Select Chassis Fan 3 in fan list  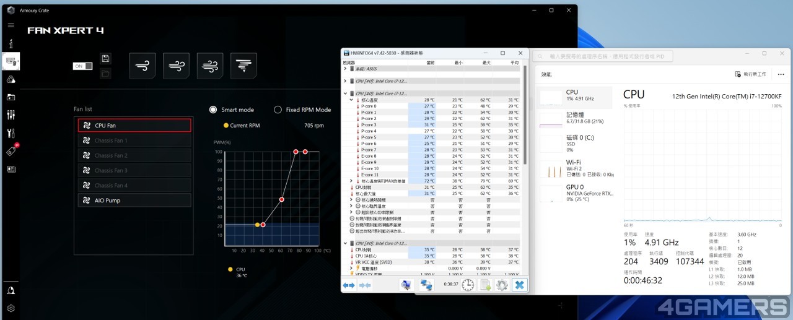pos(134,170)
